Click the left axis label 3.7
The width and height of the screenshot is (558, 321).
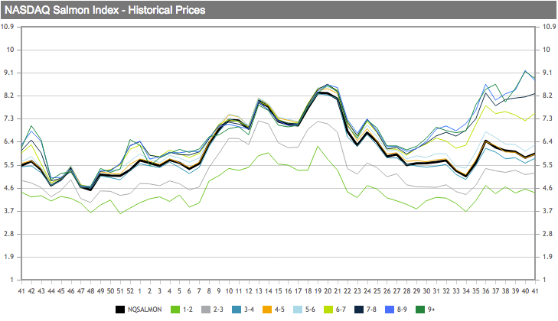click(8, 211)
